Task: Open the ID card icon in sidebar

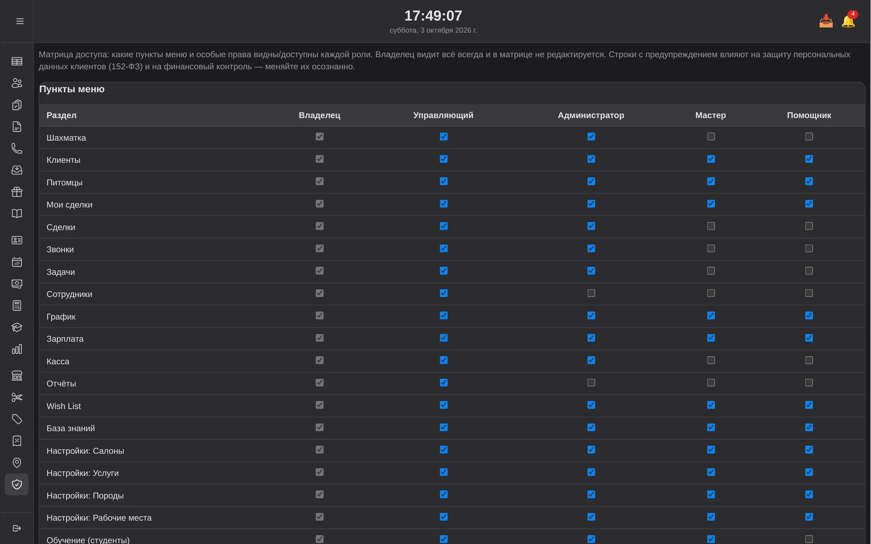Action: pos(17,240)
